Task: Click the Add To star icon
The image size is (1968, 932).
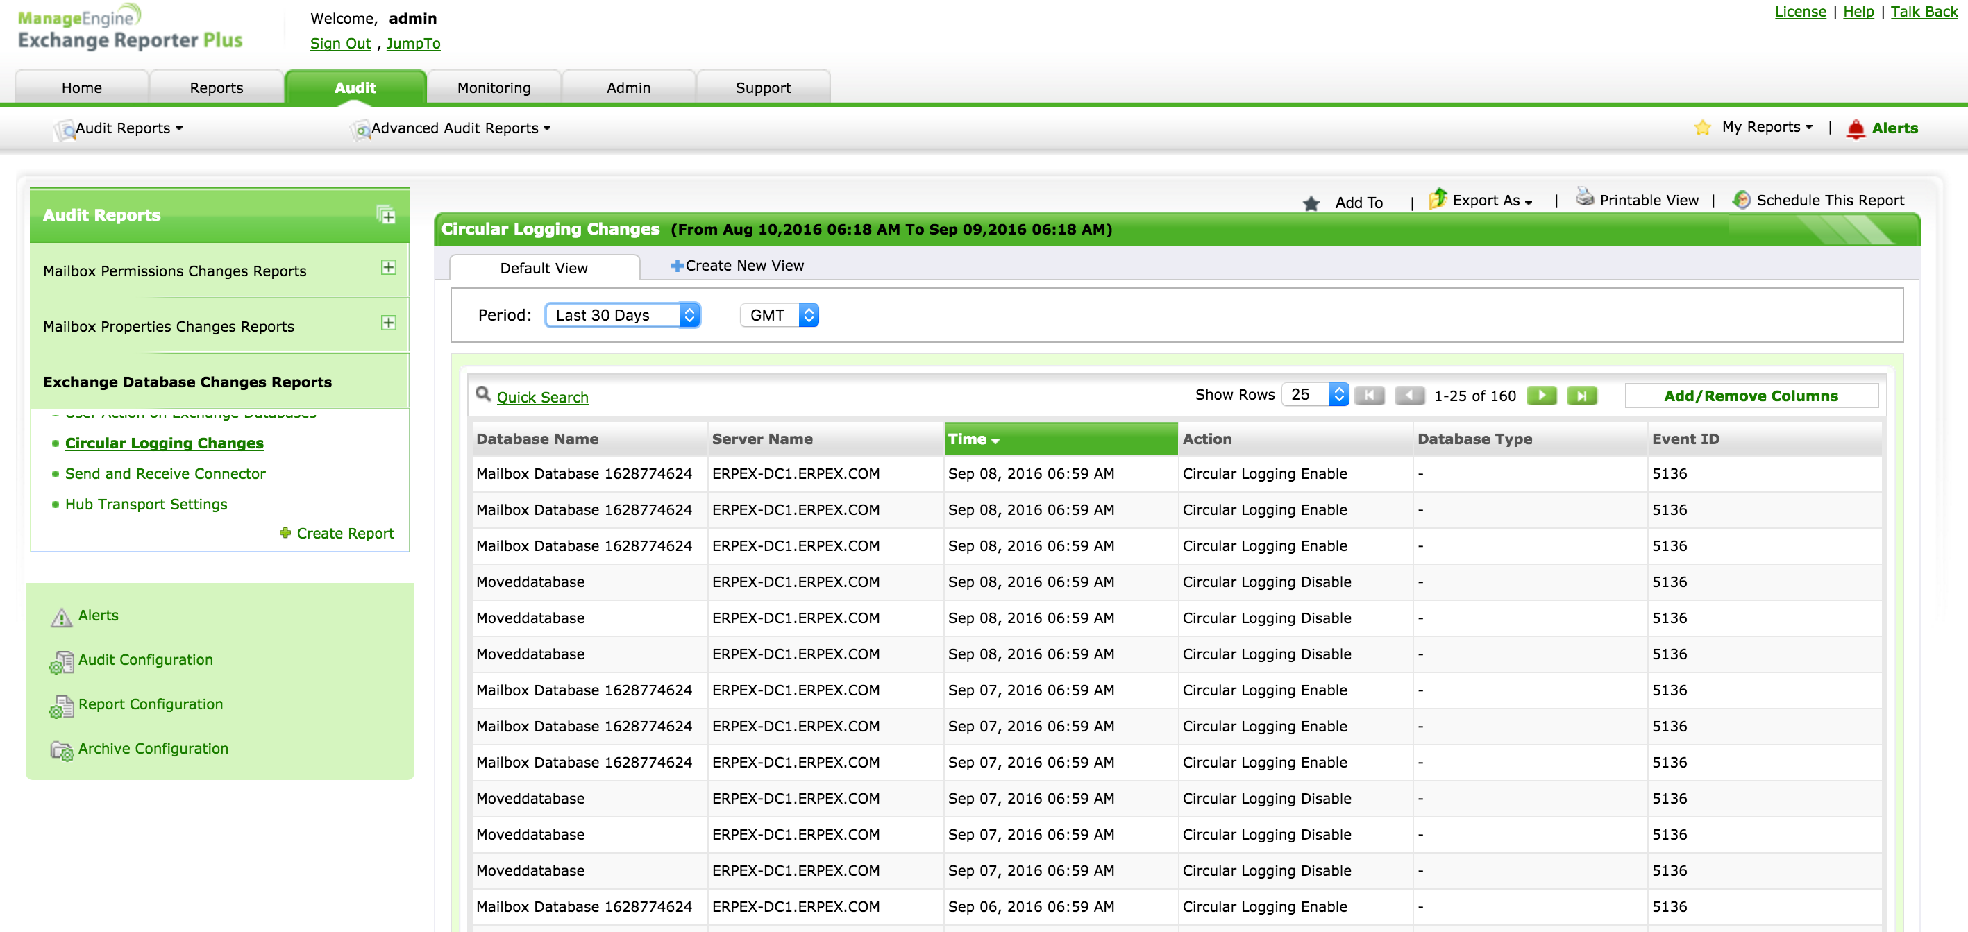Action: point(1311,203)
